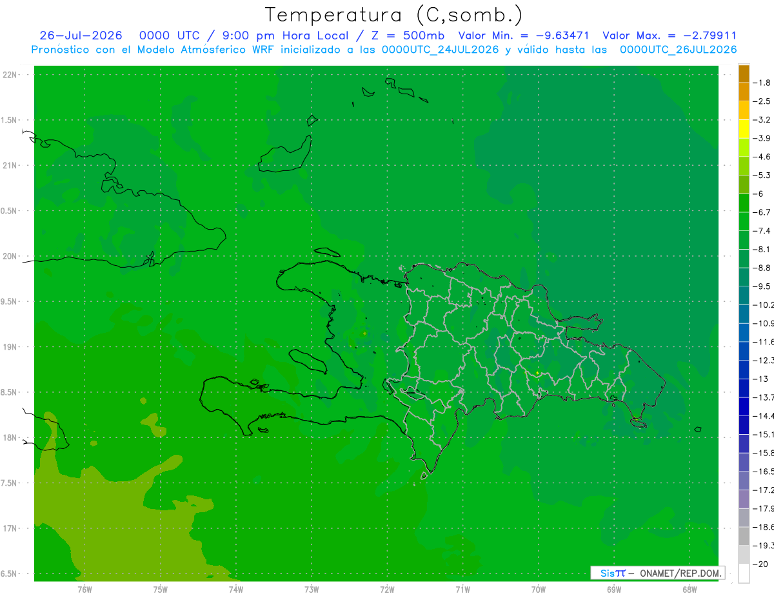Screen dimensions: 774x598
Task: Click the 'Valor Max. = -2.79911' text
Action: (x=670, y=35)
